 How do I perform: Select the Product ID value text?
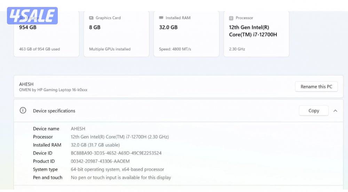point(100,161)
